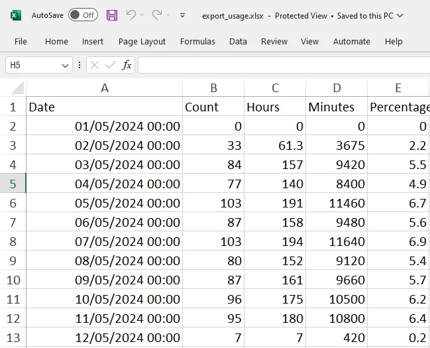Select the row 8 header
This screenshot has width=430, height=348.
click(x=13, y=242)
